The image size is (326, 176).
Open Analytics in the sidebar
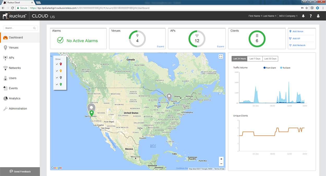pos(15,99)
